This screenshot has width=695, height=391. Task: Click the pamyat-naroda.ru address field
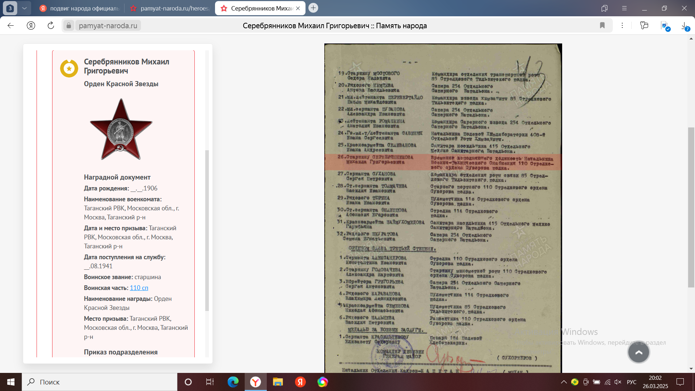(108, 26)
